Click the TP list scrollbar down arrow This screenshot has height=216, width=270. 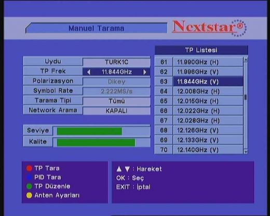(246, 152)
